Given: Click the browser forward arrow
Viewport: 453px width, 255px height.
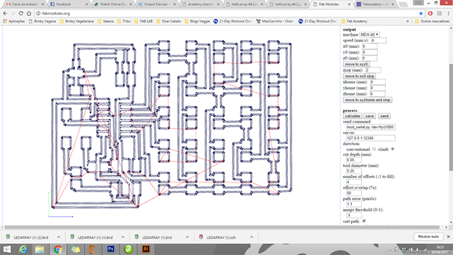Looking at the screenshot, I should [13, 14].
